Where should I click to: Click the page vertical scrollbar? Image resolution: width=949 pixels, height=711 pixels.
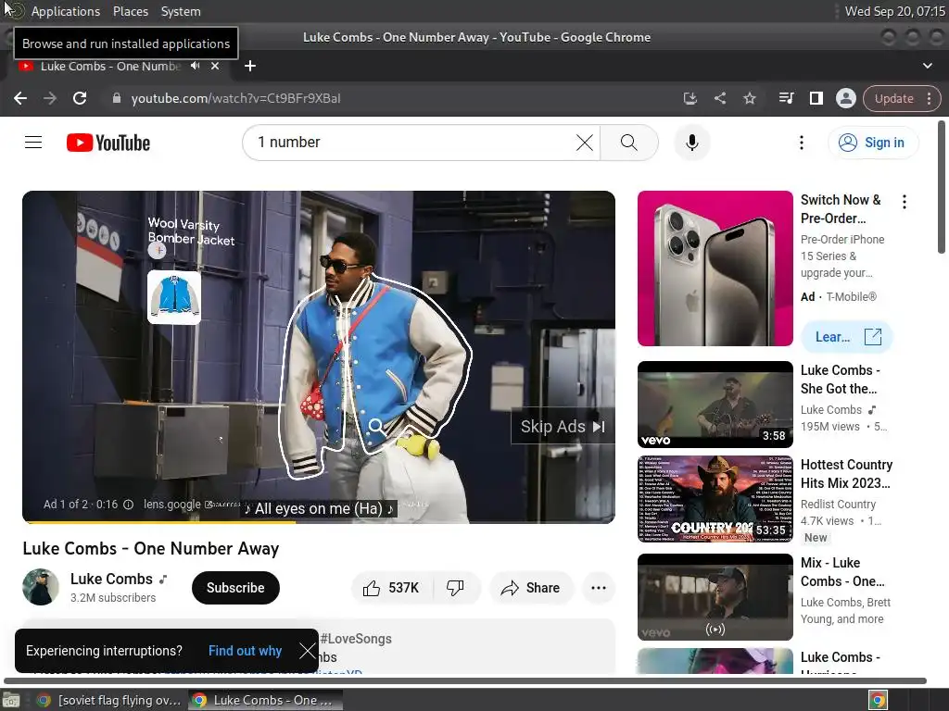(942, 187)
